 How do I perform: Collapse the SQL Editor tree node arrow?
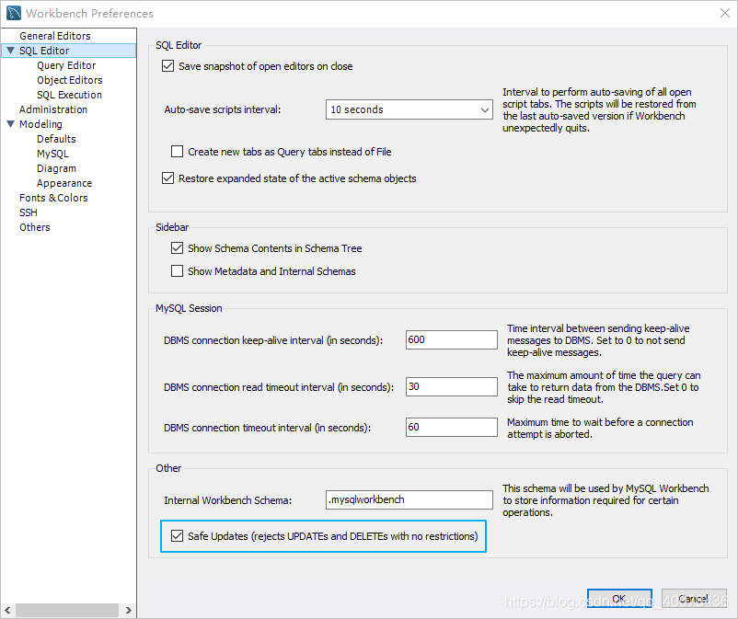click(x=10, y=51)
